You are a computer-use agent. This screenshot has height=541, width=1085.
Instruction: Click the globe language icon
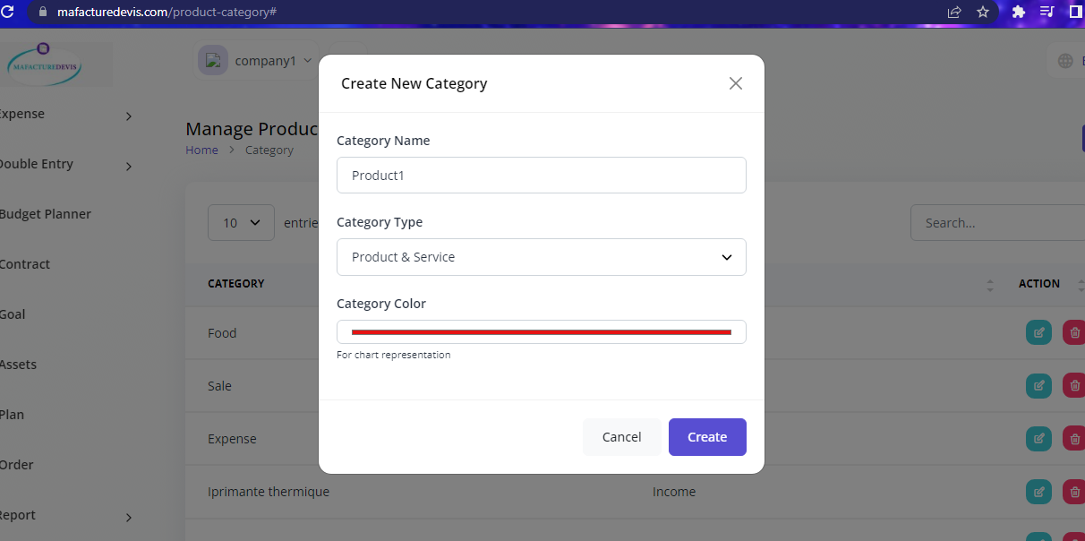click(1065, 61)
